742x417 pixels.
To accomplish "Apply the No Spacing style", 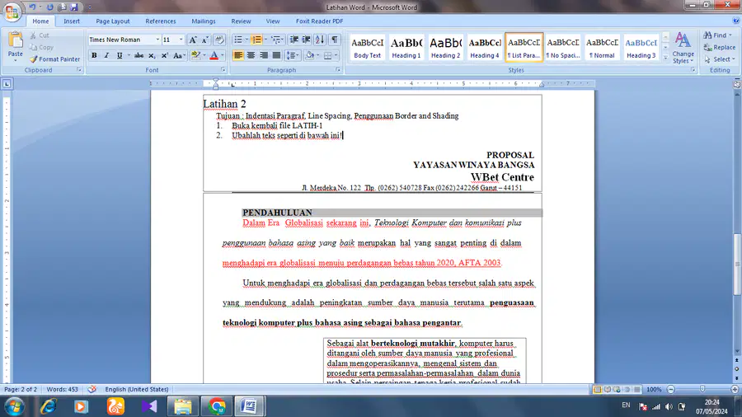I will [562, 47].
